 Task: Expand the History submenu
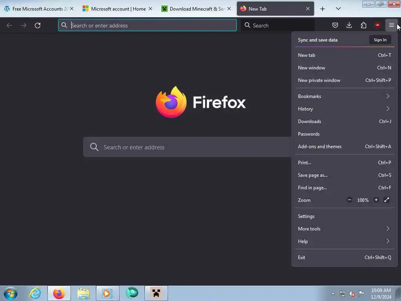(345, 109)
